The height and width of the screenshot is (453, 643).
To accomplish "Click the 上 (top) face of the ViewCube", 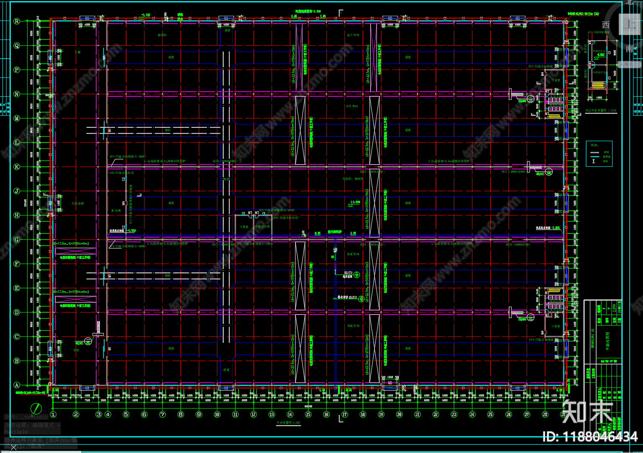I will click(x=630, y=24).
